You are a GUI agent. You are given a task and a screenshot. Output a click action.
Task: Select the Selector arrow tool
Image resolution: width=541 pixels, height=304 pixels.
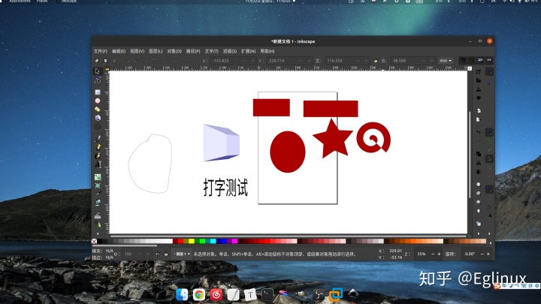[x=98, y=71]
